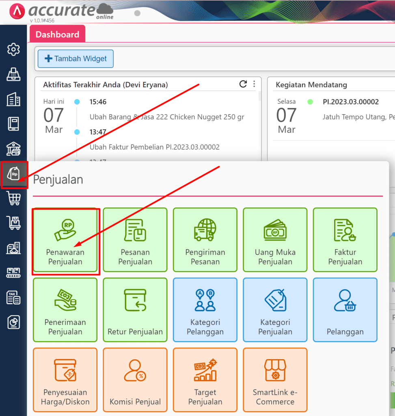Image resolution: width=395 pixels, height=416 pixels.
Task: Select the cash register icon in sidebar
Action: point(13,74)
